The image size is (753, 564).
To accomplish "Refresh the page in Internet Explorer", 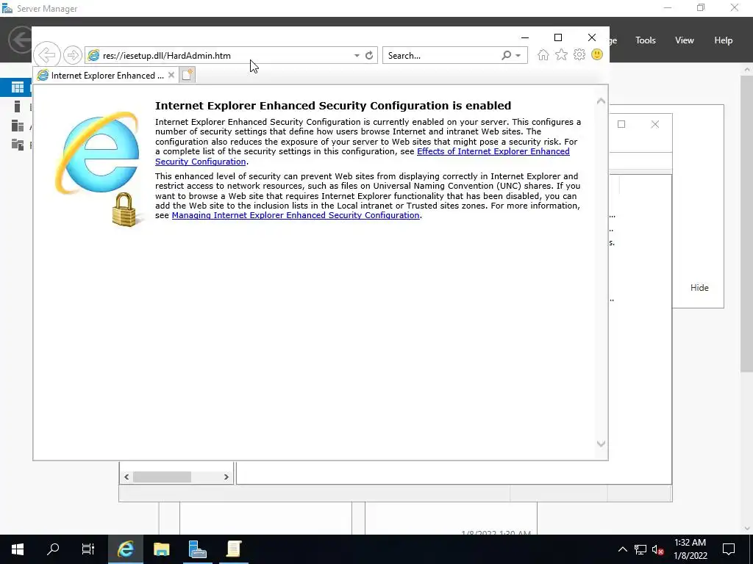I will coord(369,56).
